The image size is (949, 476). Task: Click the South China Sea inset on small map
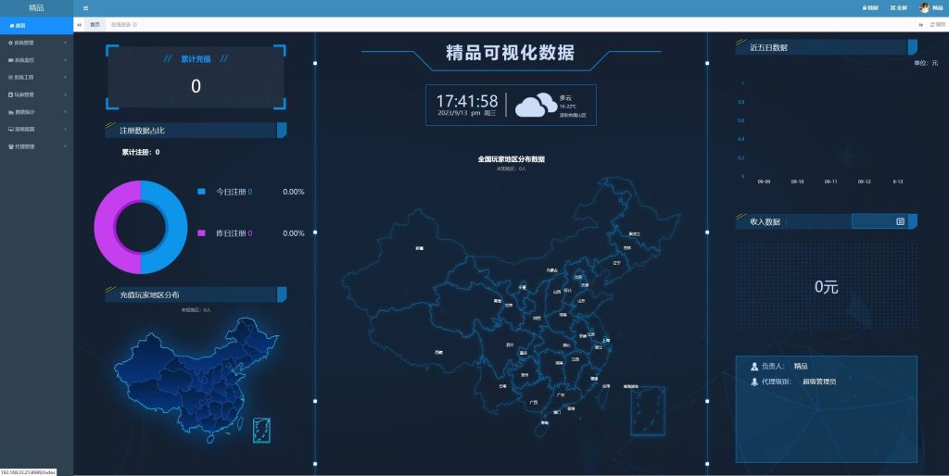point(261,430)
